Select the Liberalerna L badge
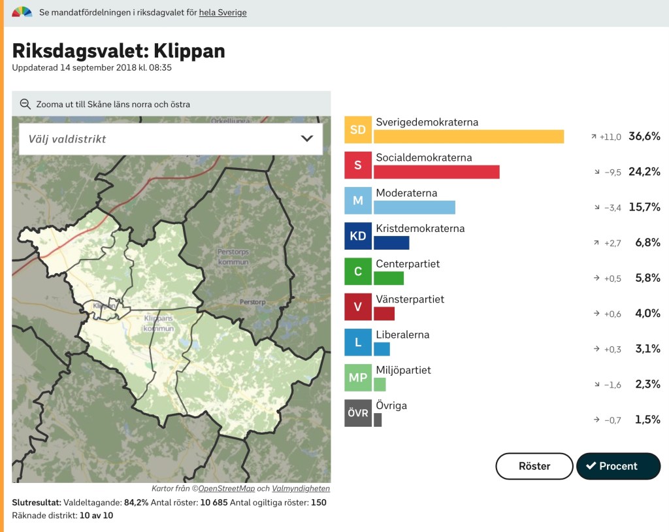The image size is (669, 532). [358, 342]
